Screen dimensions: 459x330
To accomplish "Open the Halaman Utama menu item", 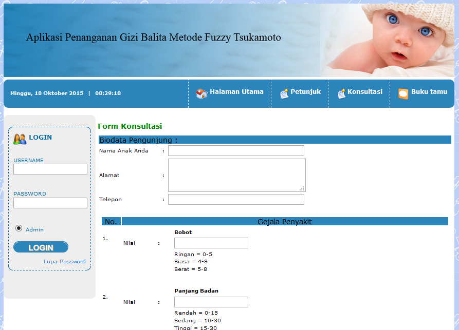I will 236,92.
